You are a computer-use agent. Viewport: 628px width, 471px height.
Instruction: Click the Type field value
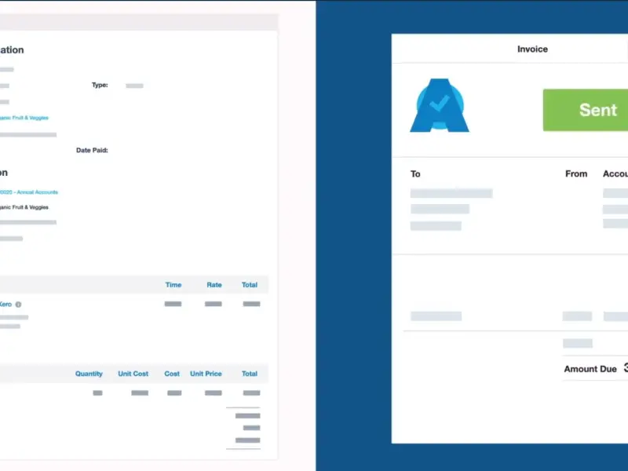[x=134, y=86]
